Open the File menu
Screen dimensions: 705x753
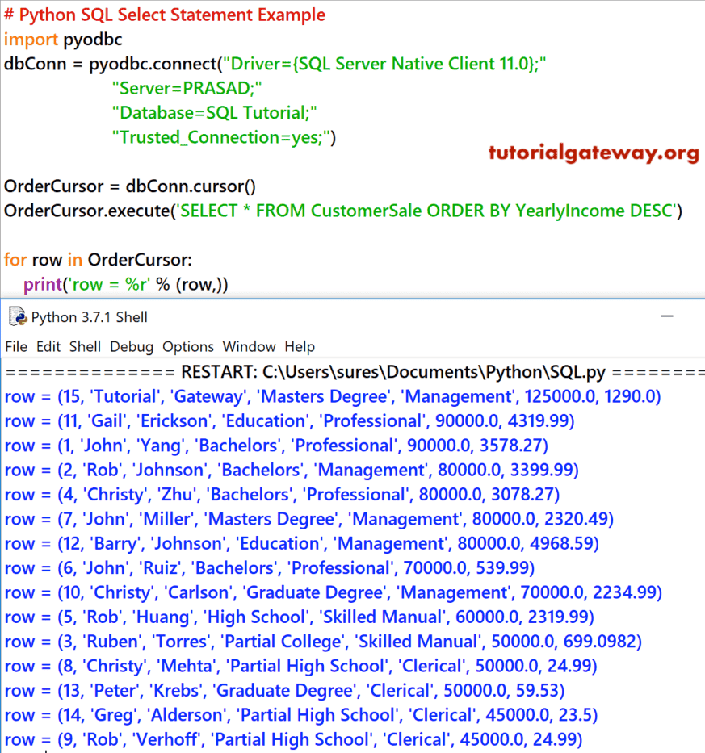[16, 346]
